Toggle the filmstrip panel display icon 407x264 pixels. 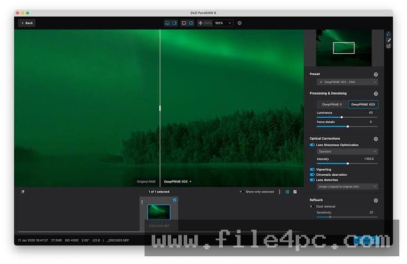(x=168, y=23)
